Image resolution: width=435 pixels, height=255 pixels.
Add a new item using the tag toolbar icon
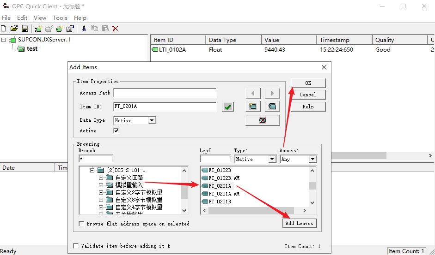(59, 28)
